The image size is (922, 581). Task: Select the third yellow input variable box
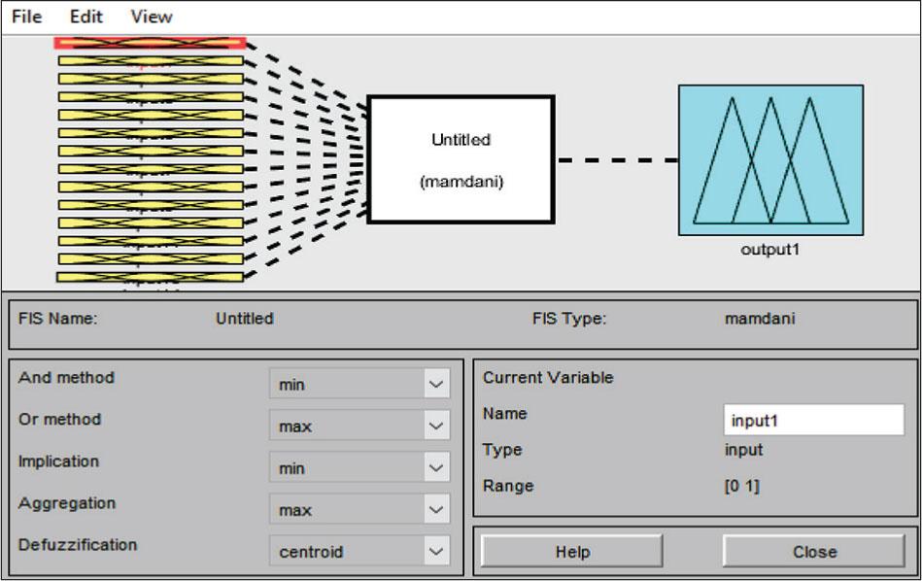(150, 79)
